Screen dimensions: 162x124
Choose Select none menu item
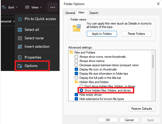37,38
